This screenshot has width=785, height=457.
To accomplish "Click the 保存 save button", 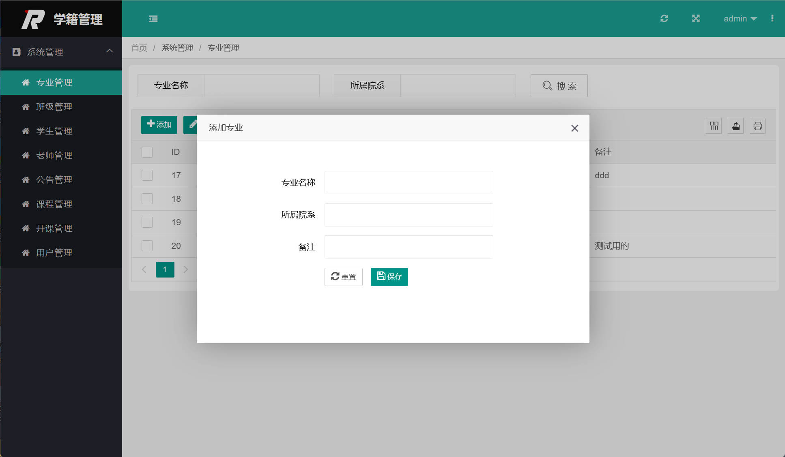I will click(x=389, y=277).
